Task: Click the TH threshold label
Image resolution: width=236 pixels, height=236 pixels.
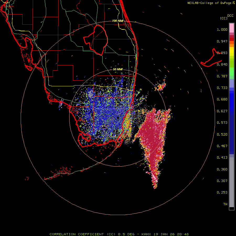Action: click(x=225, y=204)
